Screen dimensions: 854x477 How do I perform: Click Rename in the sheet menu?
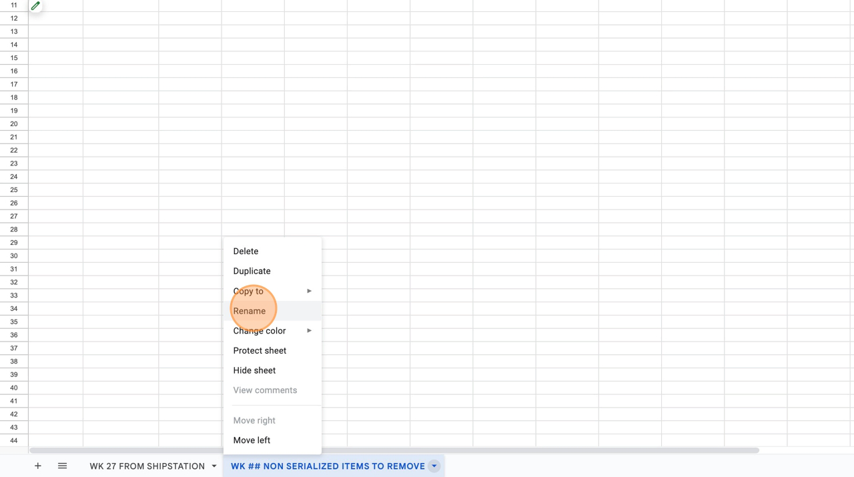point(250,311)
